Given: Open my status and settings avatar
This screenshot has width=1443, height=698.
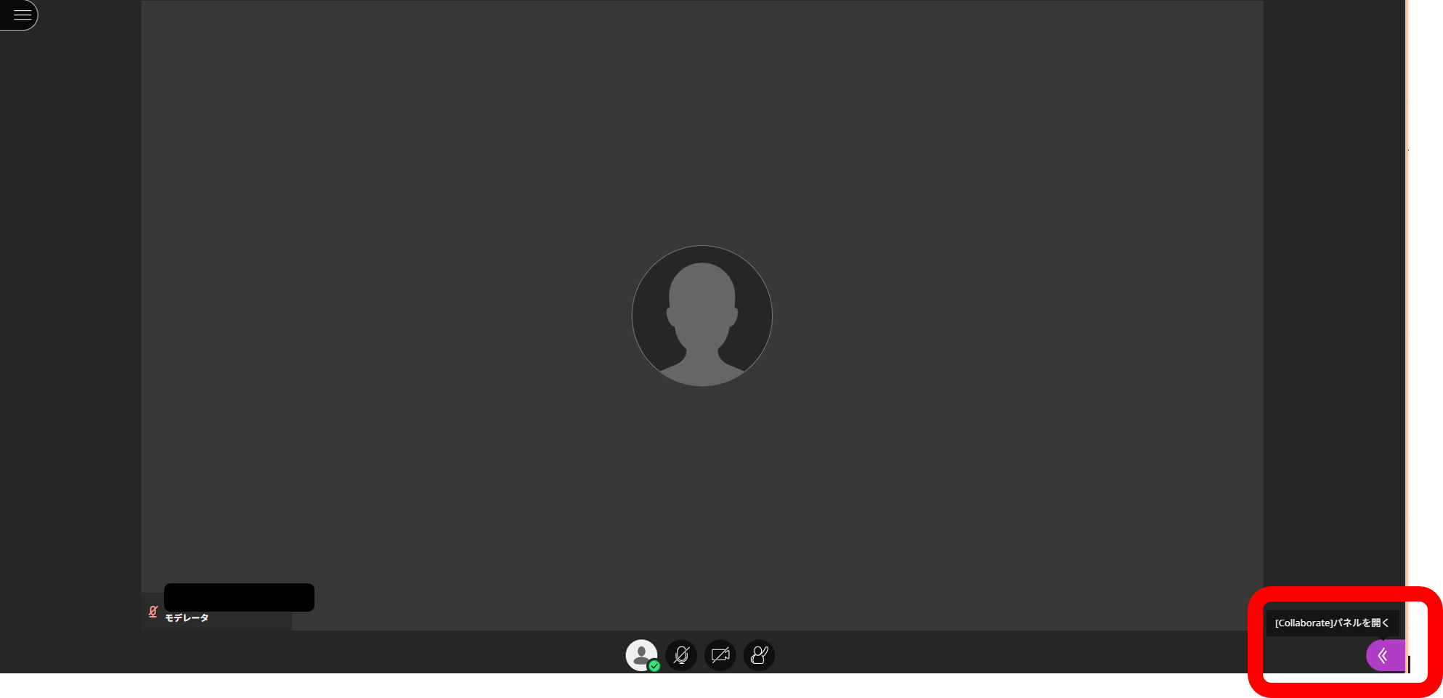Looking at the screenshot, I should (x=642, y=655).
